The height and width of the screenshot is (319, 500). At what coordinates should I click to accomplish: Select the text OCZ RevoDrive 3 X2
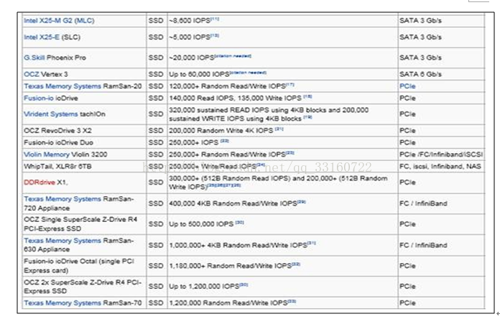point(57,131)
